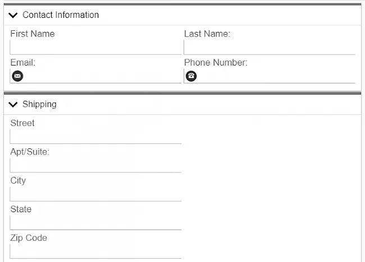
Task: Click the "Email:" label text
Action: (23, 63)
